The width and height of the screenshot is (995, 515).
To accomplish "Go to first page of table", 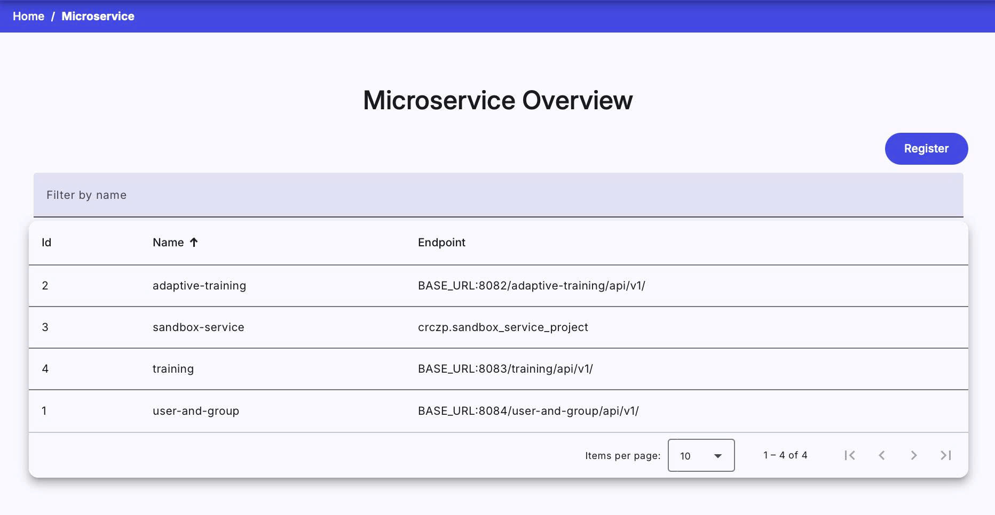I will click(x=850, y=455).
